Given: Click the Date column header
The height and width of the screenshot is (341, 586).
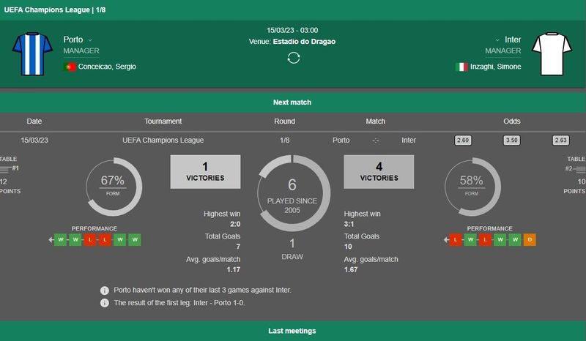Looking at the screenshot, I should pos(34,121).
